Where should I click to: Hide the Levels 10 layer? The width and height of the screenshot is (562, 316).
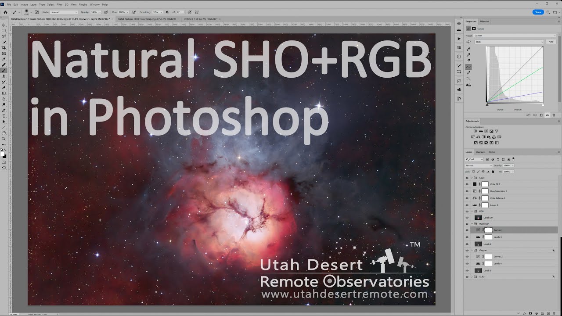[467, 217]
